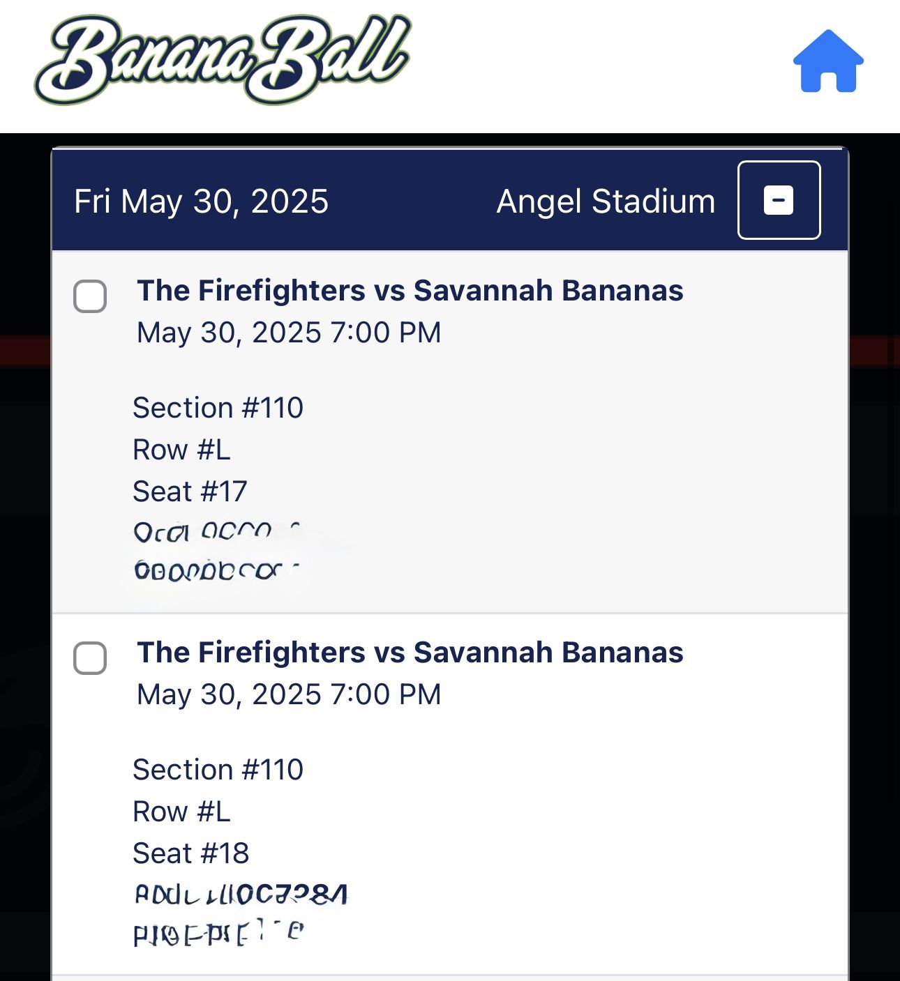
Task: Click the Seat #18 label
Action: pos(190,853)
